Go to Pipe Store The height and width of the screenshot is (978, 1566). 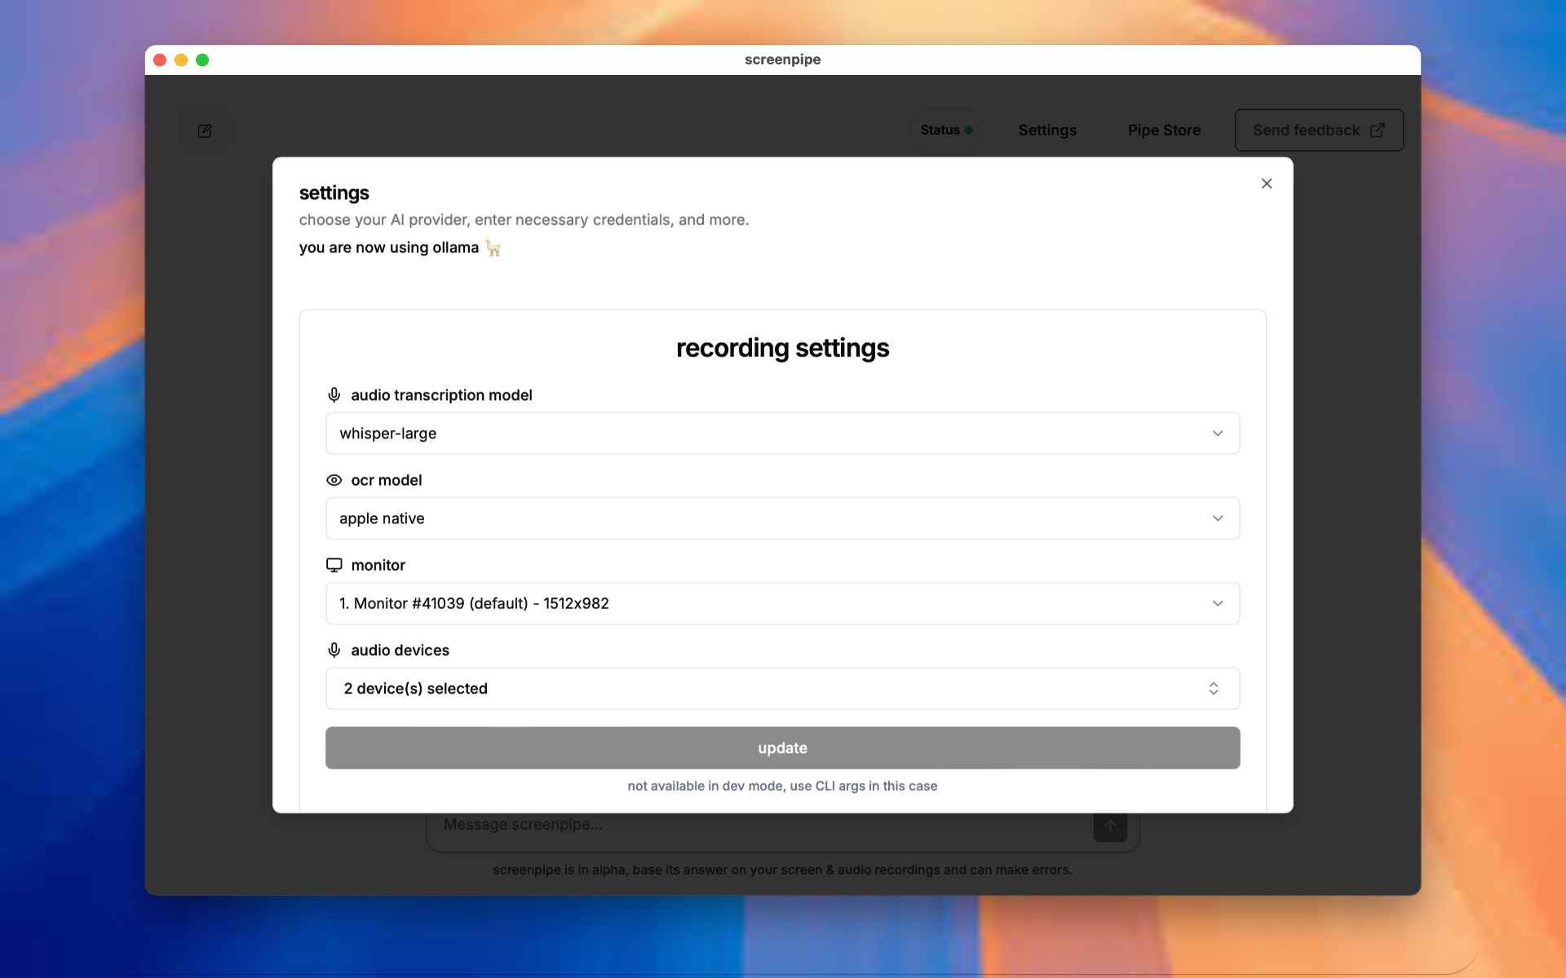(x=1164, y=130)
